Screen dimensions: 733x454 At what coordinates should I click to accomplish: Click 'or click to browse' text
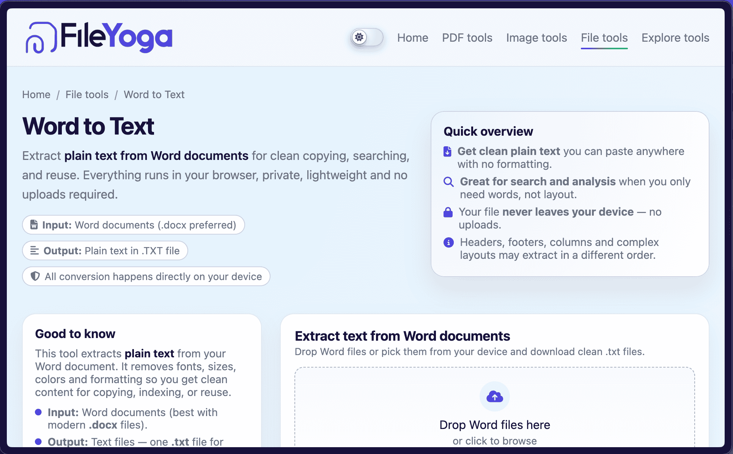coord(495,441)
